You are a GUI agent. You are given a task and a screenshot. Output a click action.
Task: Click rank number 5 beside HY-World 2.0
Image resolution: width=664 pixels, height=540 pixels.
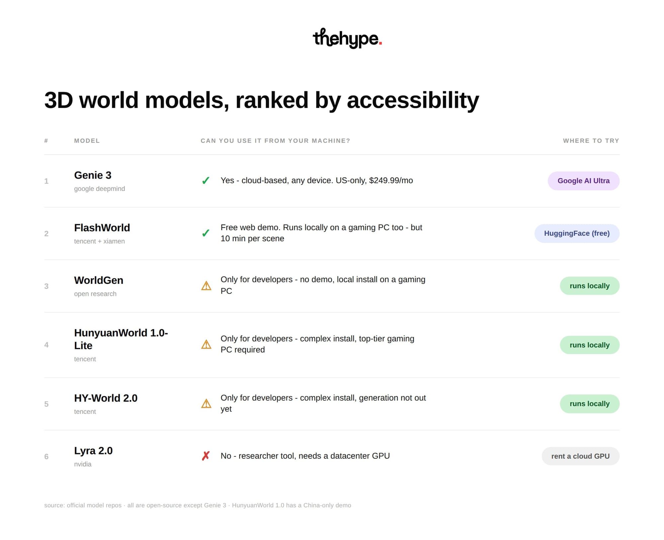[x=46, y=404]
